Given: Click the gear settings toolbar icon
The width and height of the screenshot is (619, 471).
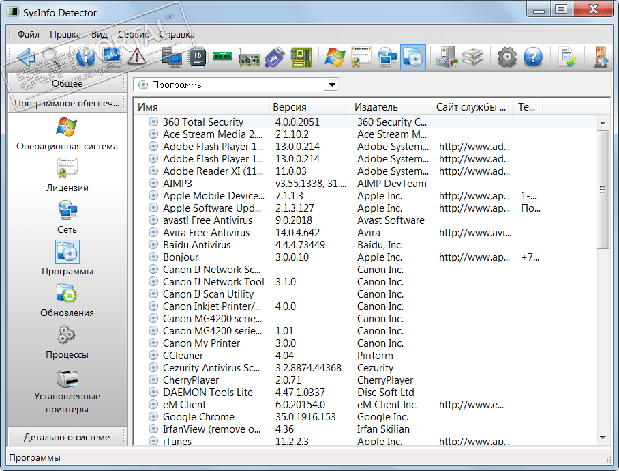Looking at the screenshot, I should pos(507,58).
